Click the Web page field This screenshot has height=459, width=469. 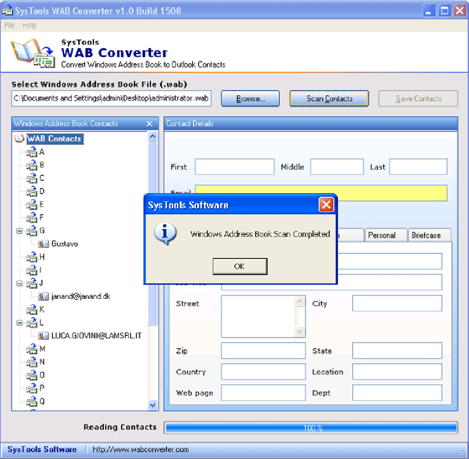click(263, 393)
